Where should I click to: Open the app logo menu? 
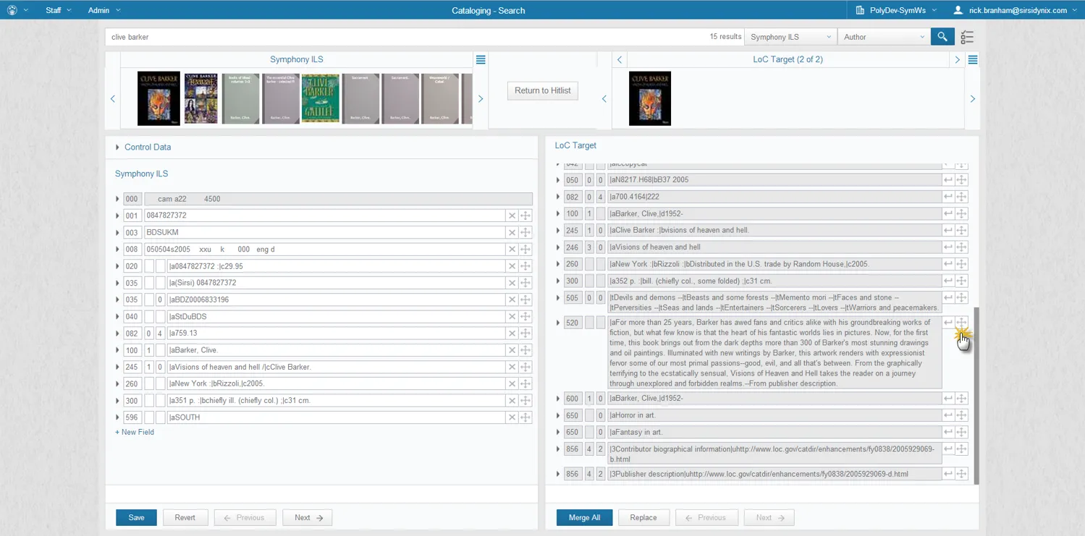pyautogui.click(x=17, y=10)
